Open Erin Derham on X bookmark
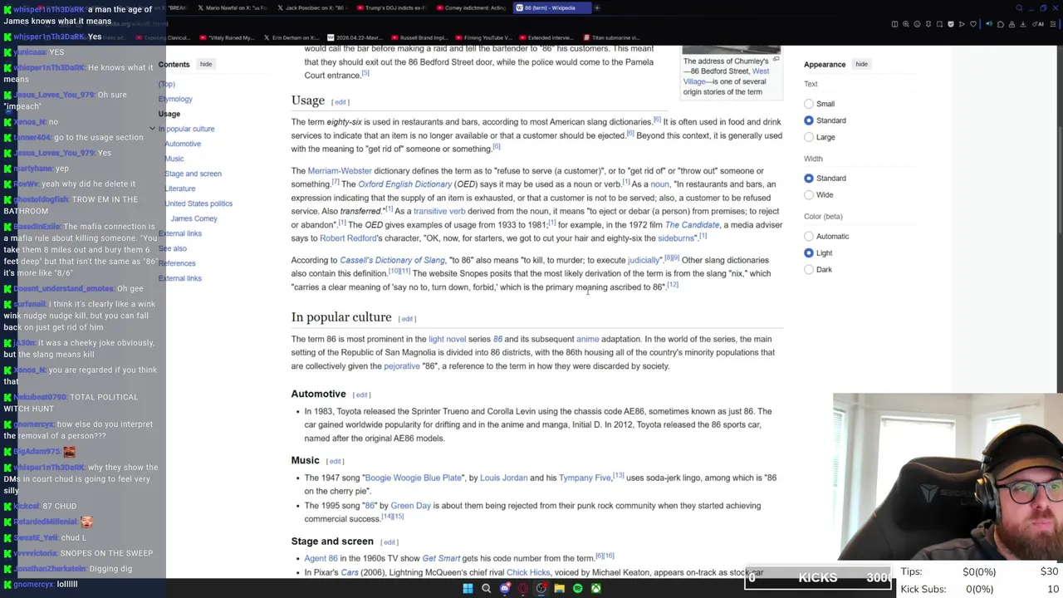This screenshot has width=1063, height=598. (x=291, y=37)
